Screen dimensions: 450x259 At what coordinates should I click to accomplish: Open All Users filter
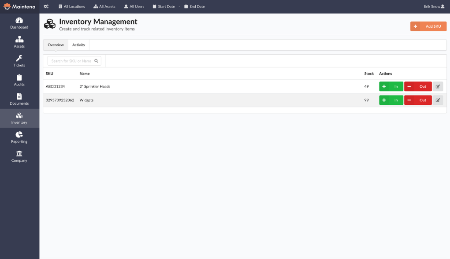coord(134,6)
